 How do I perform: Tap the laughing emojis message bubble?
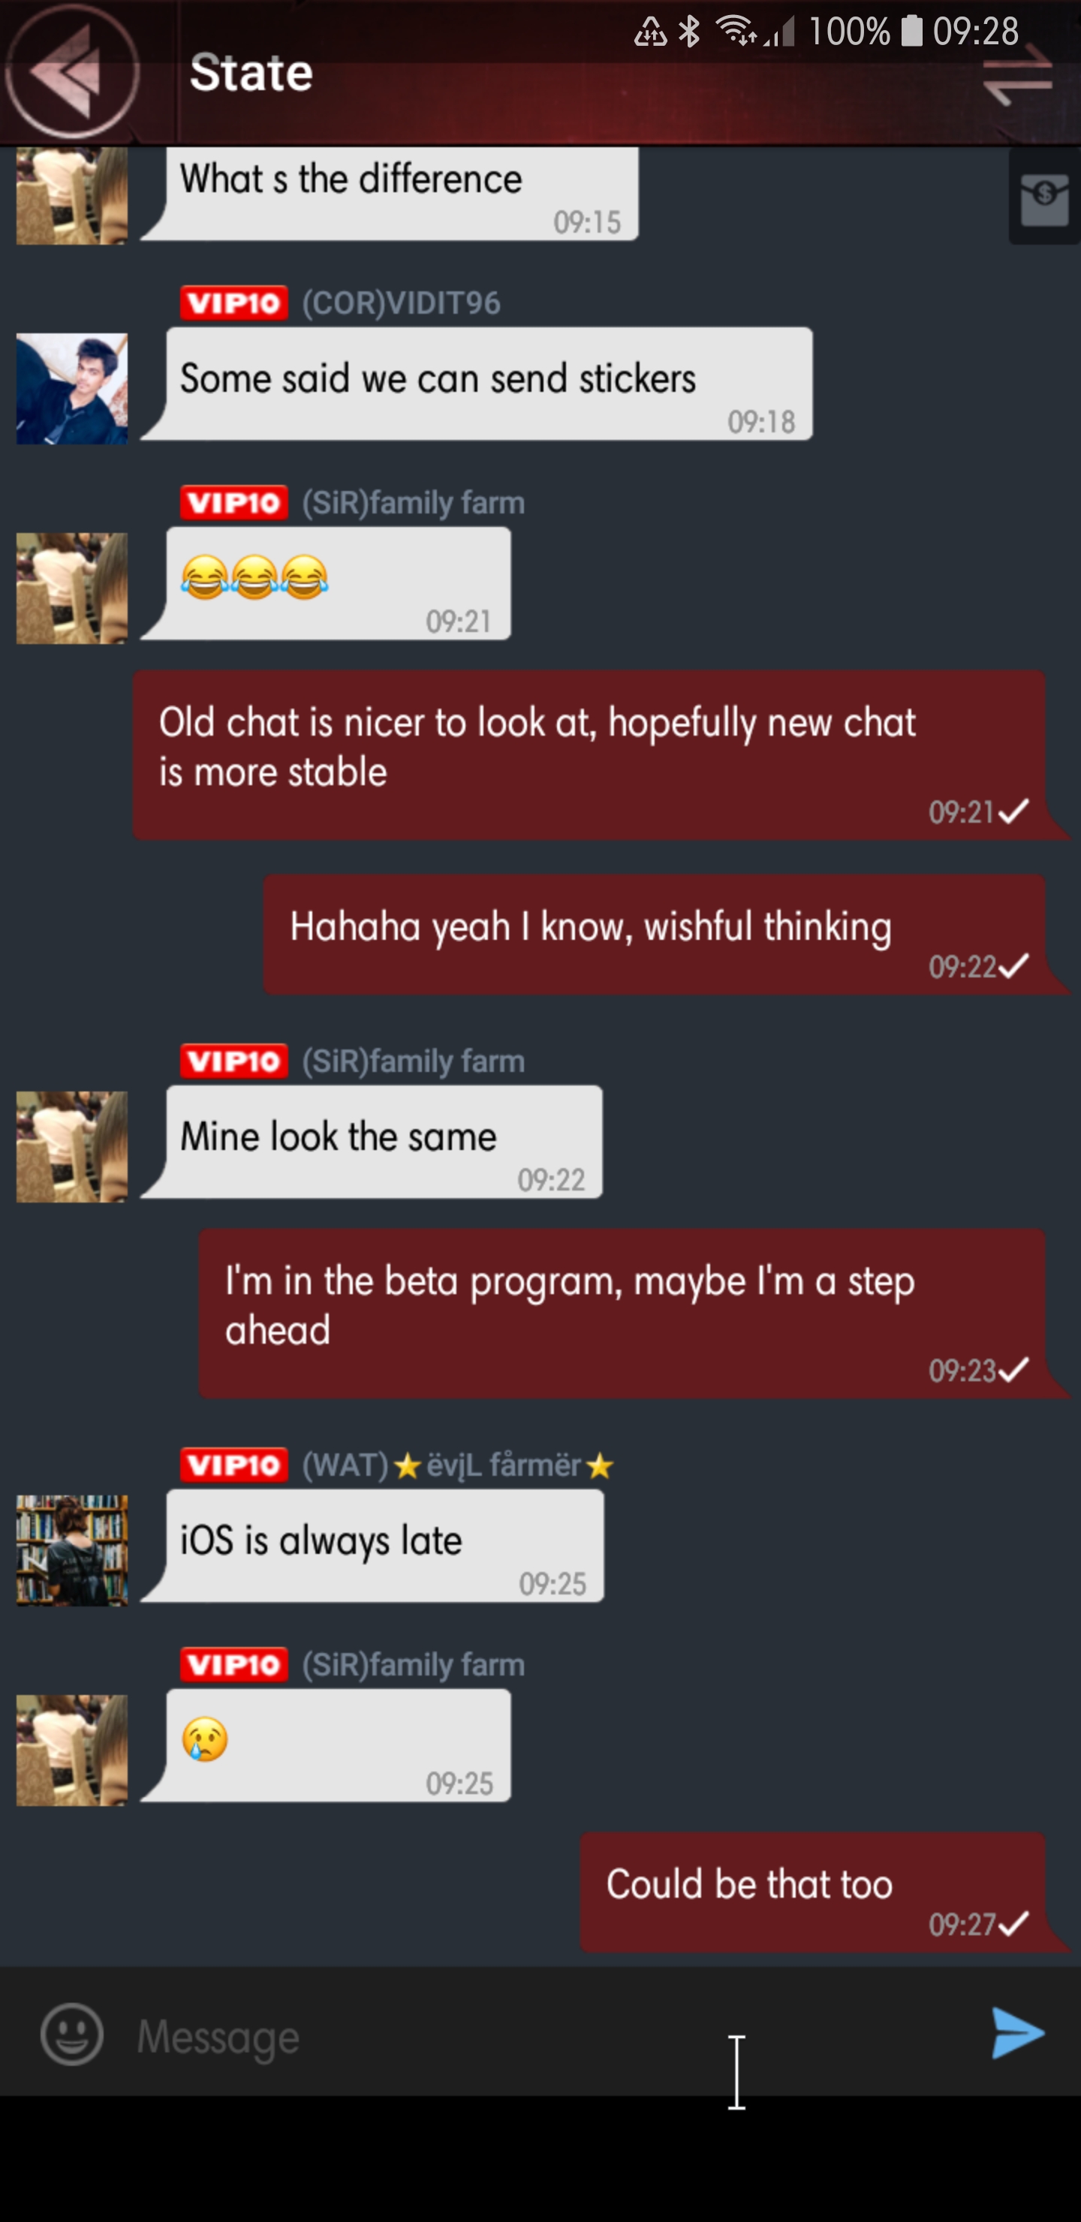pos(326,583)
